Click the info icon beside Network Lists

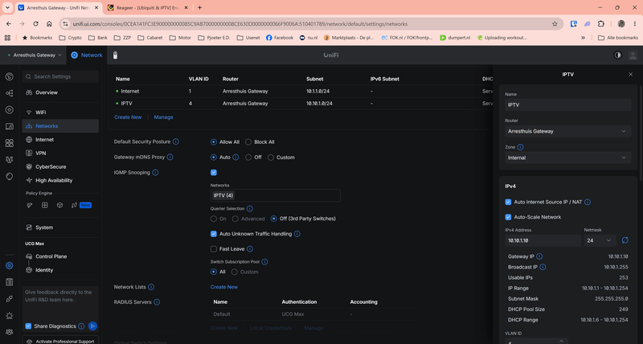pos(151,287)
